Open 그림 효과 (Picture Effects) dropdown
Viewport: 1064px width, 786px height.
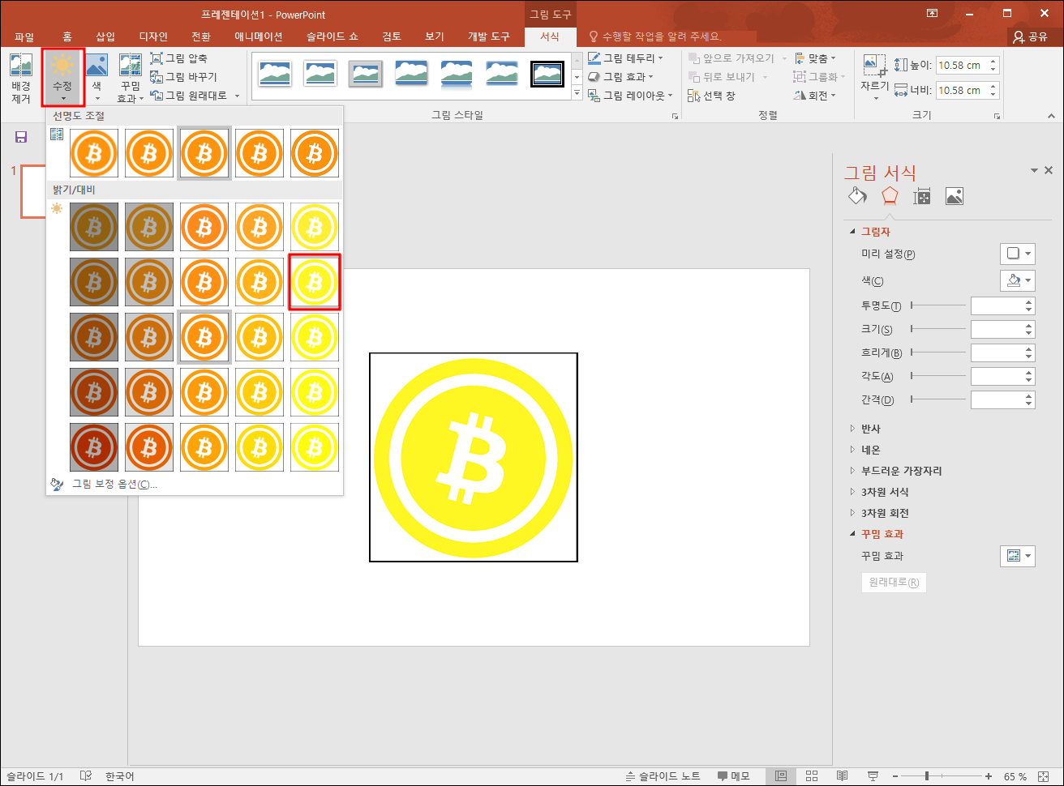tap(620, 77)
